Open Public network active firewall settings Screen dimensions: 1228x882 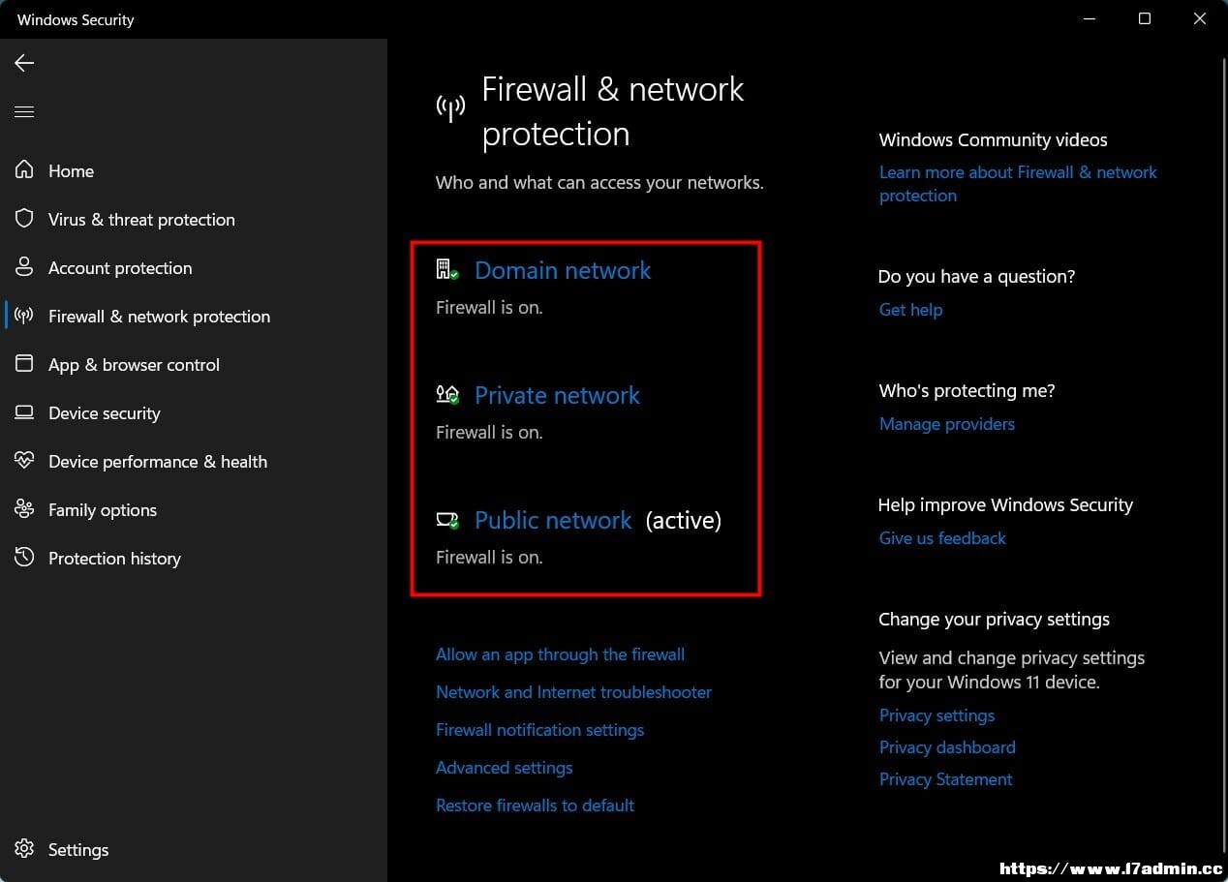point(553,520)
